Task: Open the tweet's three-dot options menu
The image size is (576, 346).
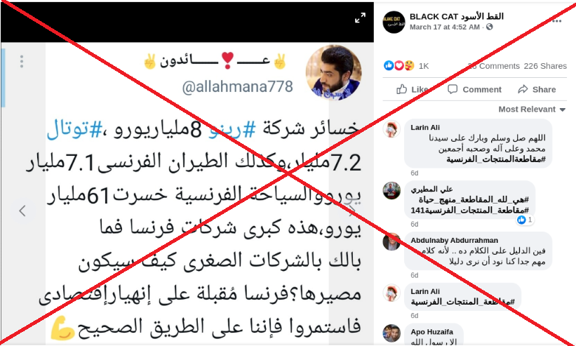Action: pos(22,61)
